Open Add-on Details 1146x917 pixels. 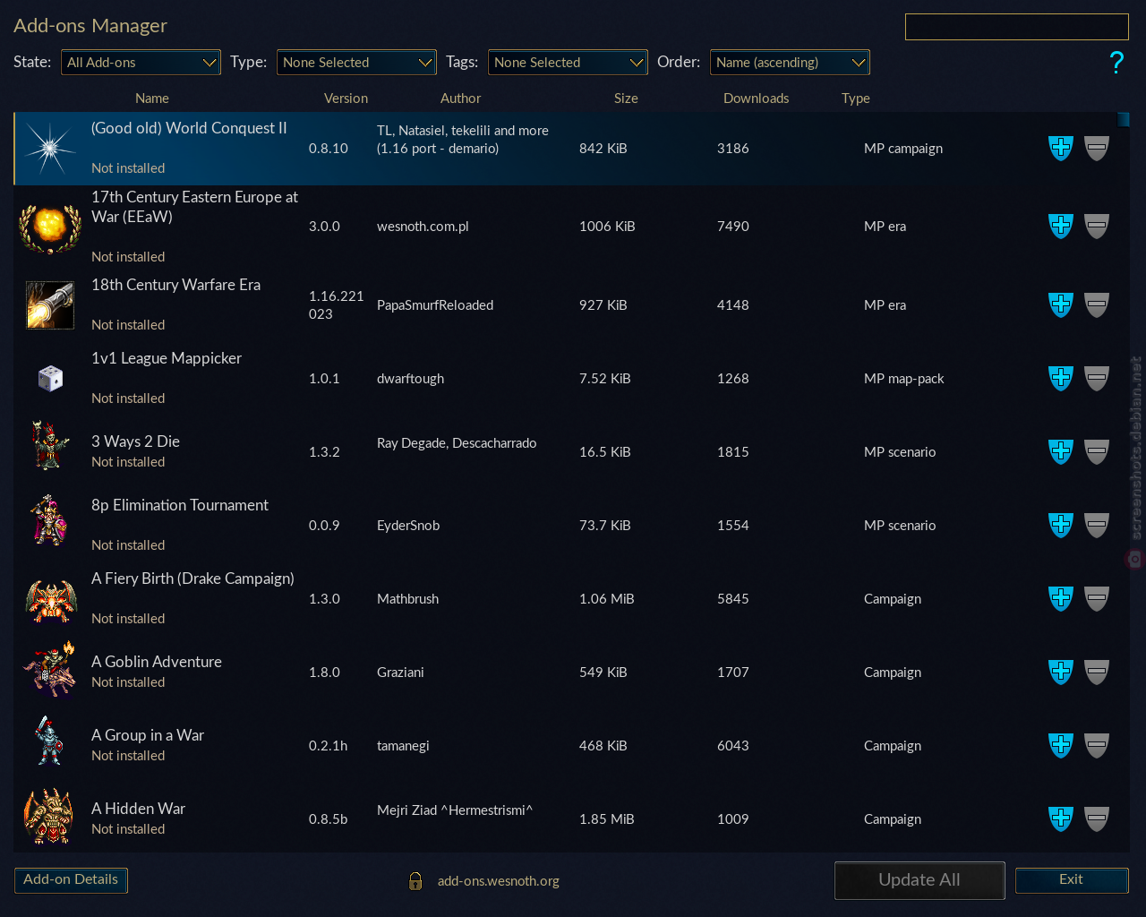(x=71, y=880)
